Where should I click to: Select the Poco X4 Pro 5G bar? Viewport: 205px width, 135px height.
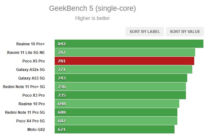(x=116, y=121)
